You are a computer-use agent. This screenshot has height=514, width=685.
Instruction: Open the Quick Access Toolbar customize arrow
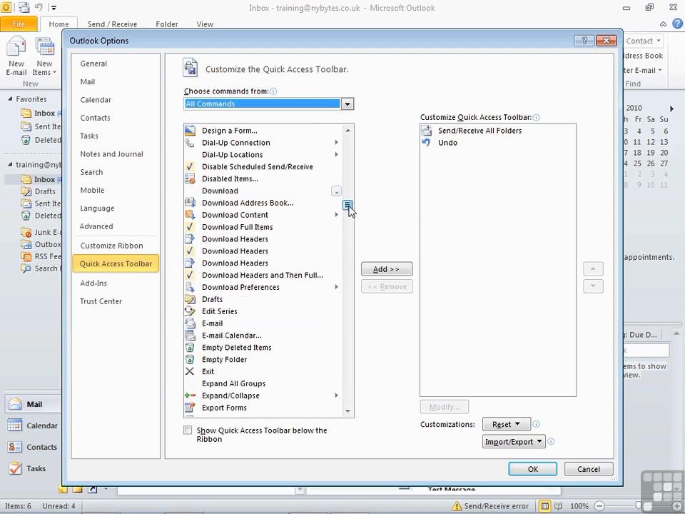54,7
